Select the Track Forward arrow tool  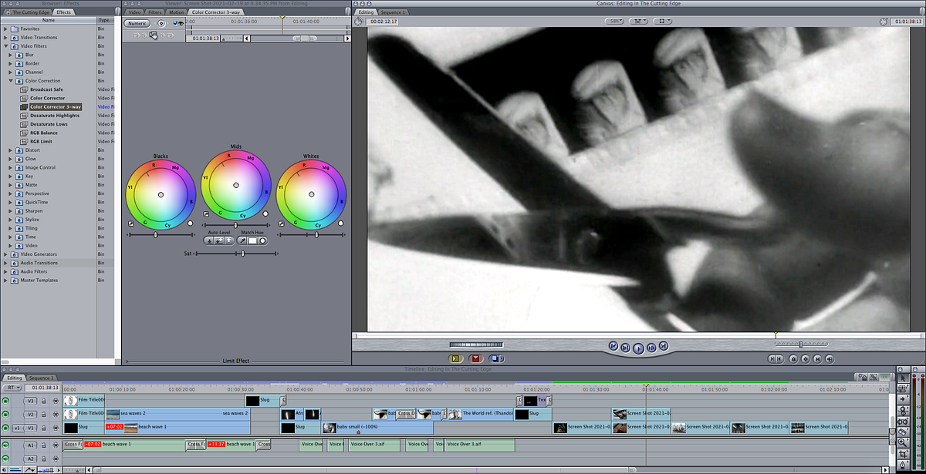coord(904,399)
